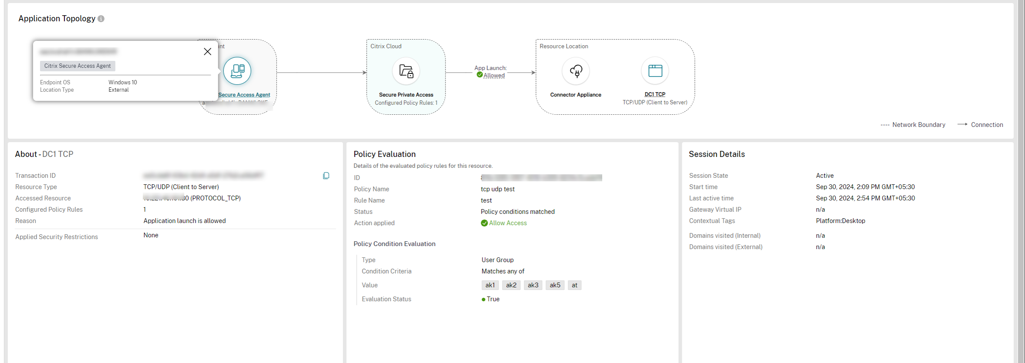Copy the Transaction ID
This screenshot has width=1025, height=363.
point(326,176)
